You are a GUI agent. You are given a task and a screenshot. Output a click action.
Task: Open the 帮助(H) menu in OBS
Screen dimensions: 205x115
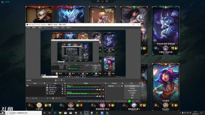tap(69, 28)
